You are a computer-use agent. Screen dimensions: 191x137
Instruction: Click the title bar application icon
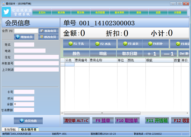4,4
